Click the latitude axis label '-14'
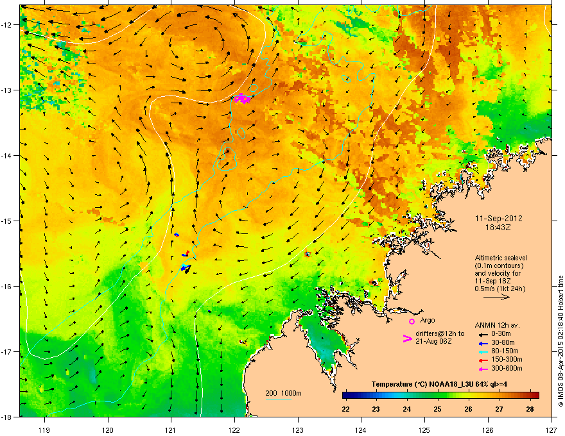Viewport: 565px width, 436px height. [x=6, y=156]
